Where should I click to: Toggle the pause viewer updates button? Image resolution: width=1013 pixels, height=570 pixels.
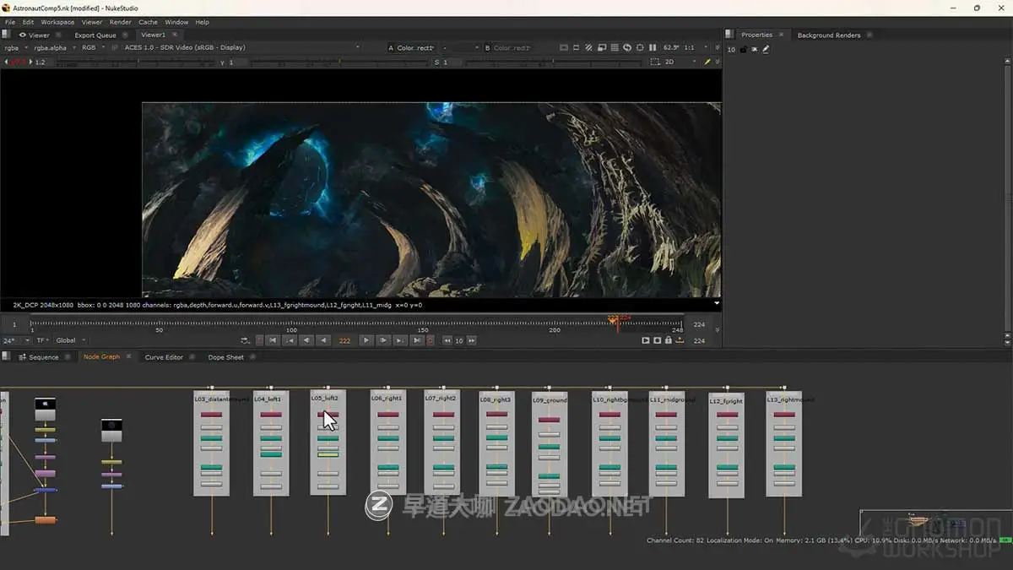(x=653, y=48)
